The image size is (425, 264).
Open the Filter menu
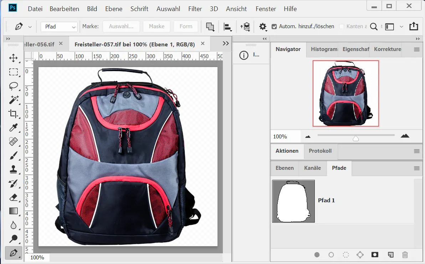[195, 9]
